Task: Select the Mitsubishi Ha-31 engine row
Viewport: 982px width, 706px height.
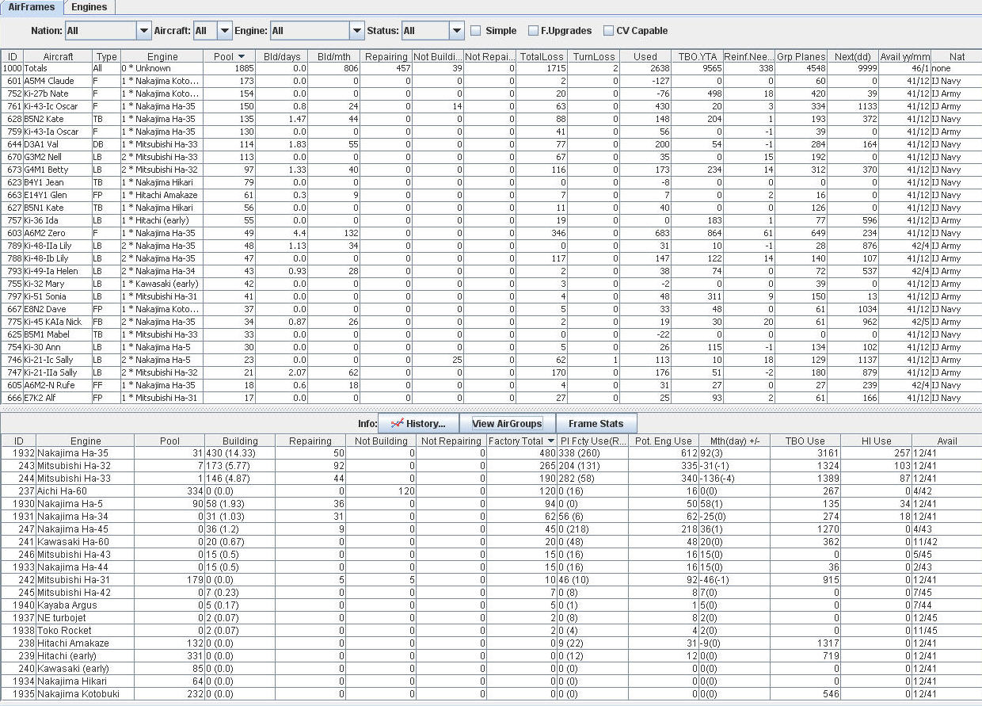Action: [491, 580]
